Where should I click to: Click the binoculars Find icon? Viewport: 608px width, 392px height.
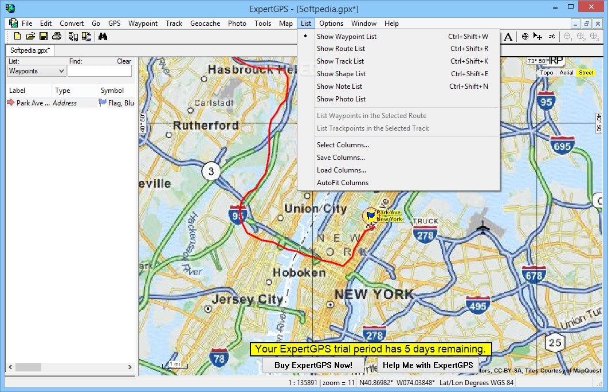click(x=103, y=37)
